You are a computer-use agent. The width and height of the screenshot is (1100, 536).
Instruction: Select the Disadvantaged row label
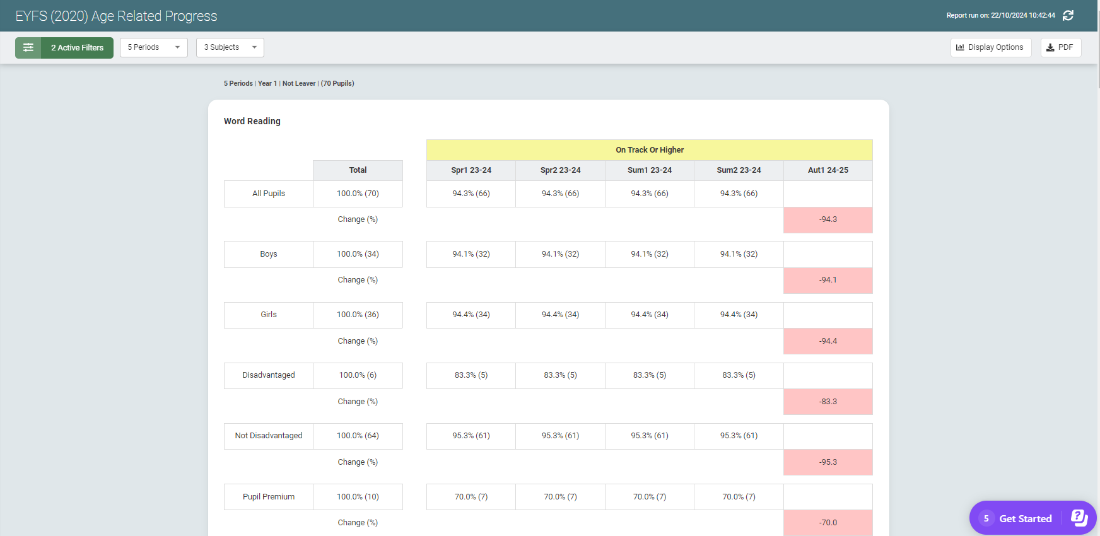(269, 375)
